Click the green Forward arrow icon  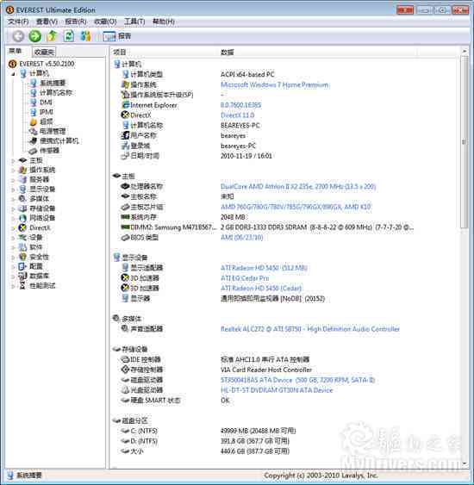click(35, 36)
